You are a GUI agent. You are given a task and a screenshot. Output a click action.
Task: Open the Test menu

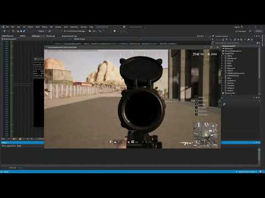[51, 27]
